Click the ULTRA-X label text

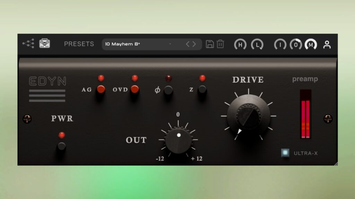(306, 153)
